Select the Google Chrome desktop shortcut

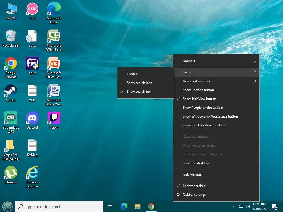click(x=11, y=68)
